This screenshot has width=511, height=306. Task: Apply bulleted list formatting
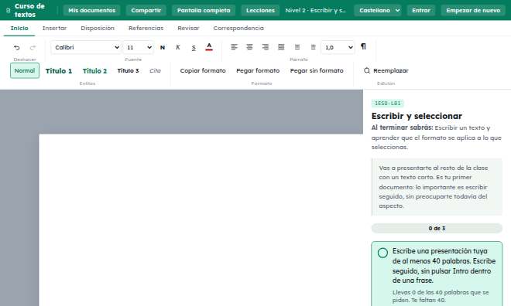[297, 47]
